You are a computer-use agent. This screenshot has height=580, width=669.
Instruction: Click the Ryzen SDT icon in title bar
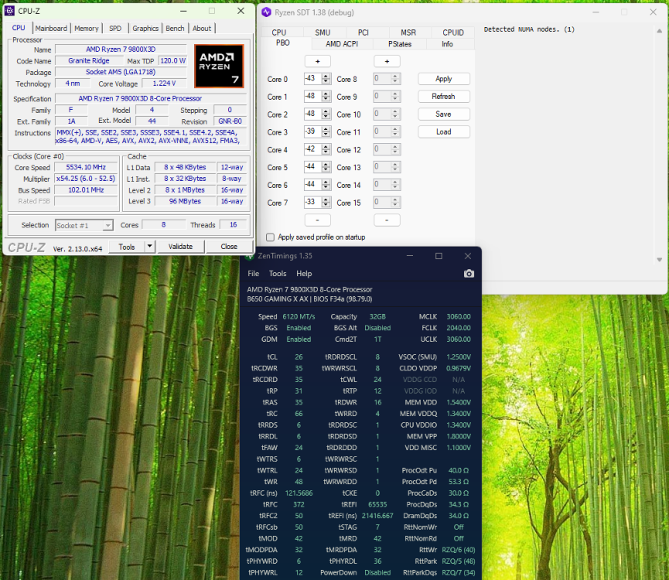(265, 12)
